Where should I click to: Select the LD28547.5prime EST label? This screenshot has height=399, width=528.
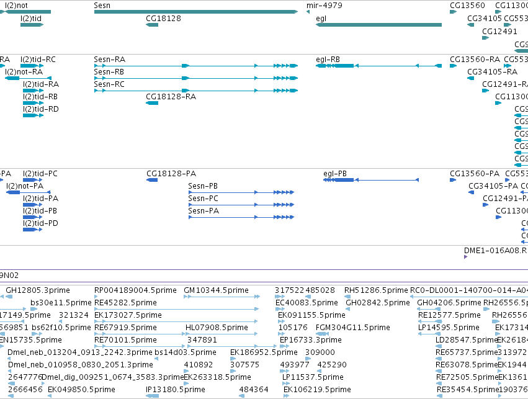click(467, 340)
